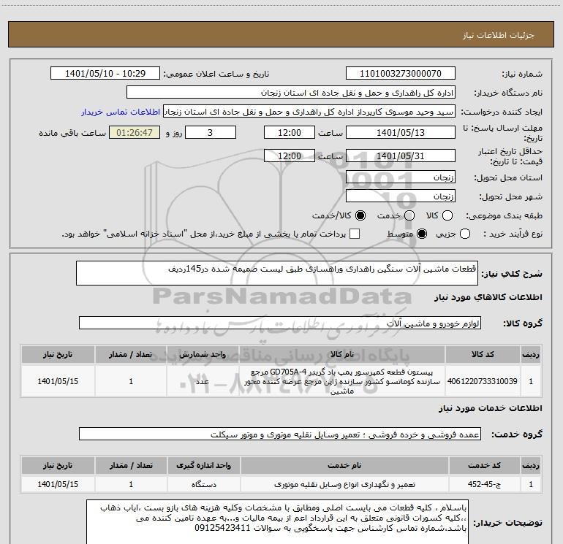Click the countdown timer 01:26:47
563x544 pixels.
click(135, 133)
